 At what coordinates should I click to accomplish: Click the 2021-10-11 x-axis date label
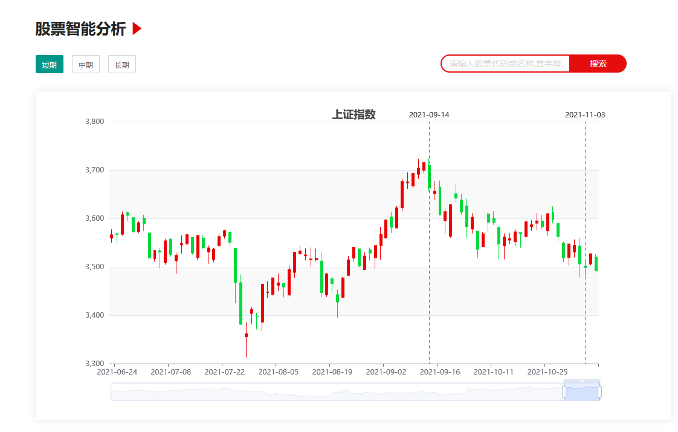pos(493,372)
